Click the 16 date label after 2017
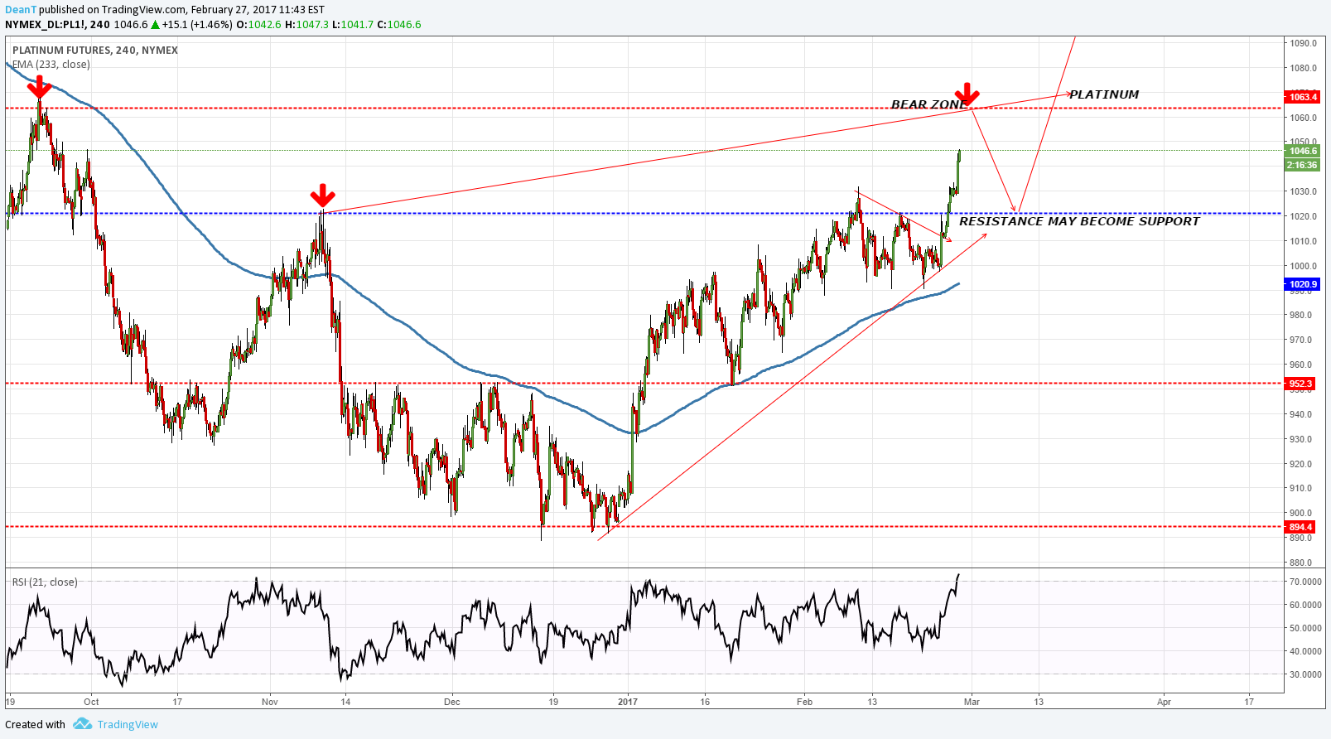Image resolution: width=1331 pixels, height=739 pixels. (705, 702)
